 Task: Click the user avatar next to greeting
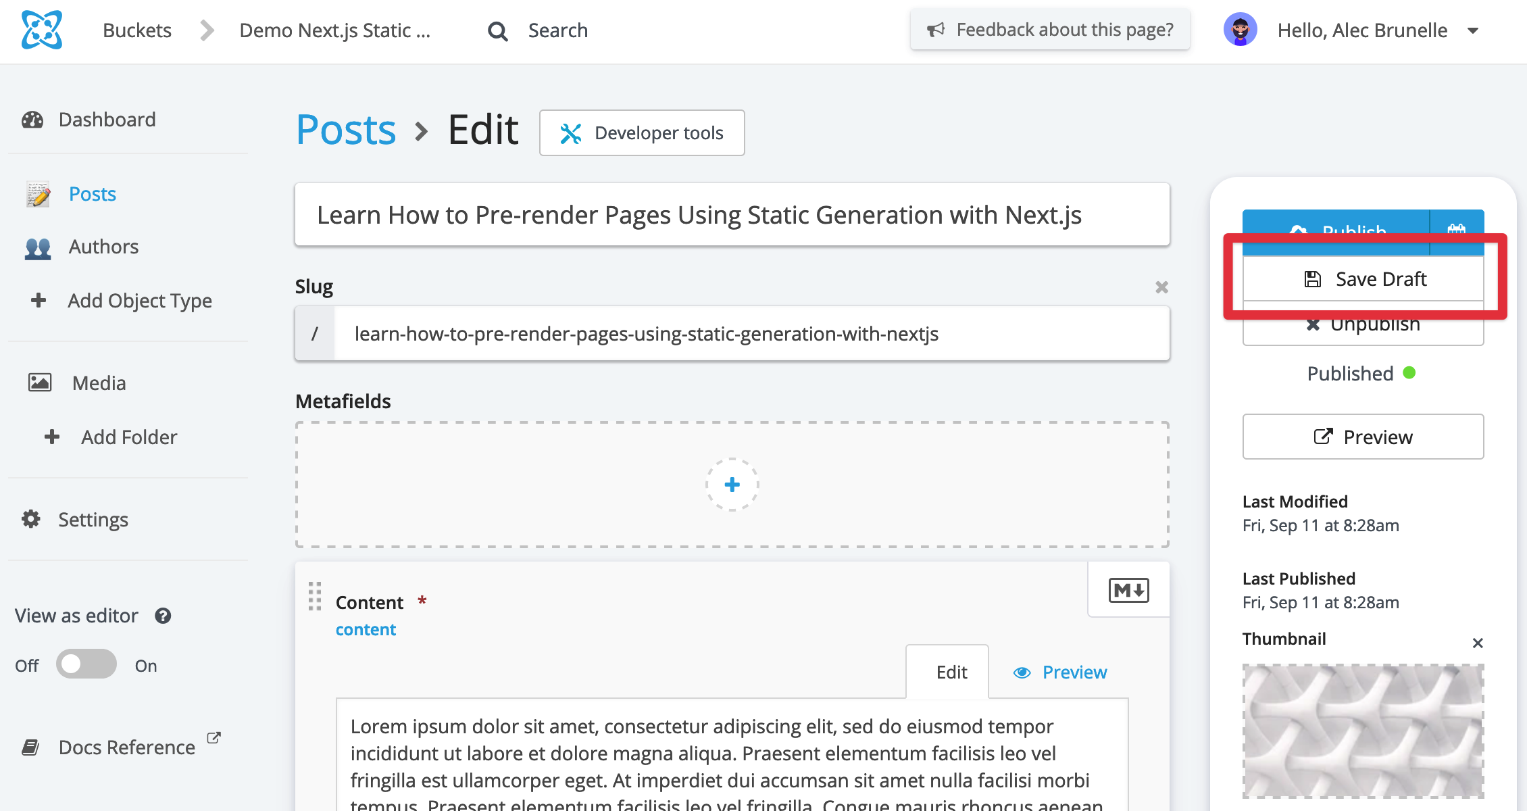1241,29
